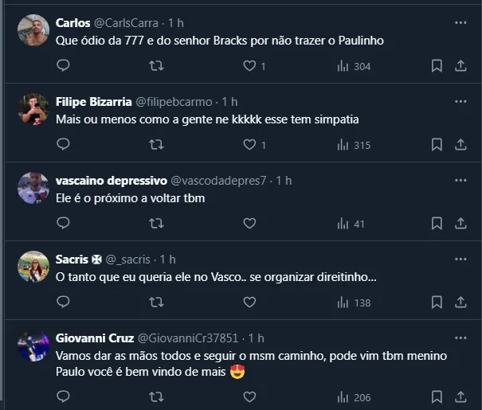Viewport: 482px width, 410px height.
Task: Reply to Sacris's tweet
Action: (x=63, y=303)
